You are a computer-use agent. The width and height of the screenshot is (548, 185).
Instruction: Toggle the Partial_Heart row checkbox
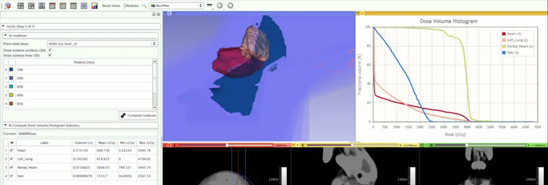(x=12, y=167)
